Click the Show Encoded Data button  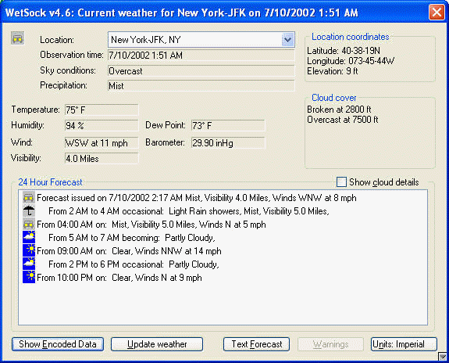58,344
